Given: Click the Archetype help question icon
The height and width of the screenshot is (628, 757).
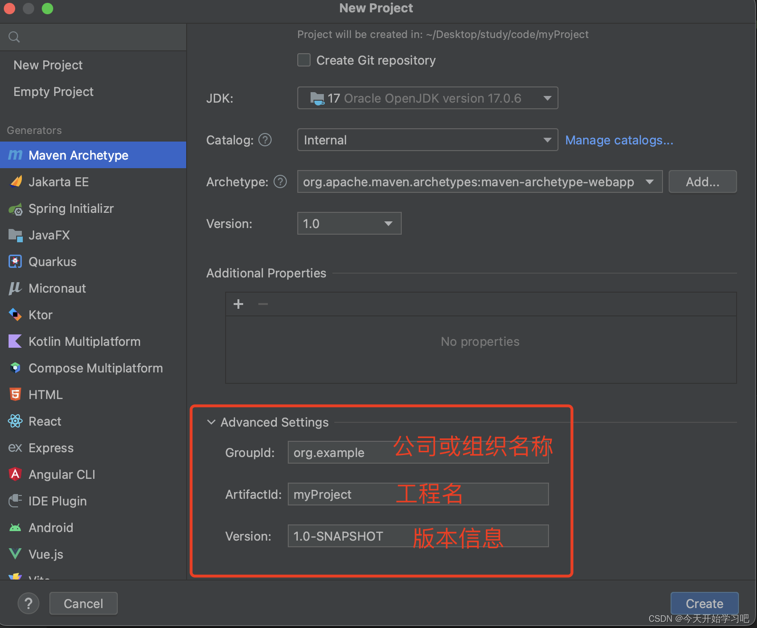Looking at the screenshot, I should (x=280, y=181).
